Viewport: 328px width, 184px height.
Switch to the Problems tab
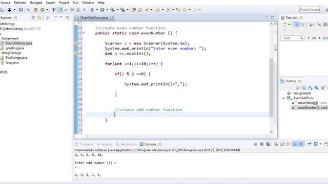click(85, 144)
